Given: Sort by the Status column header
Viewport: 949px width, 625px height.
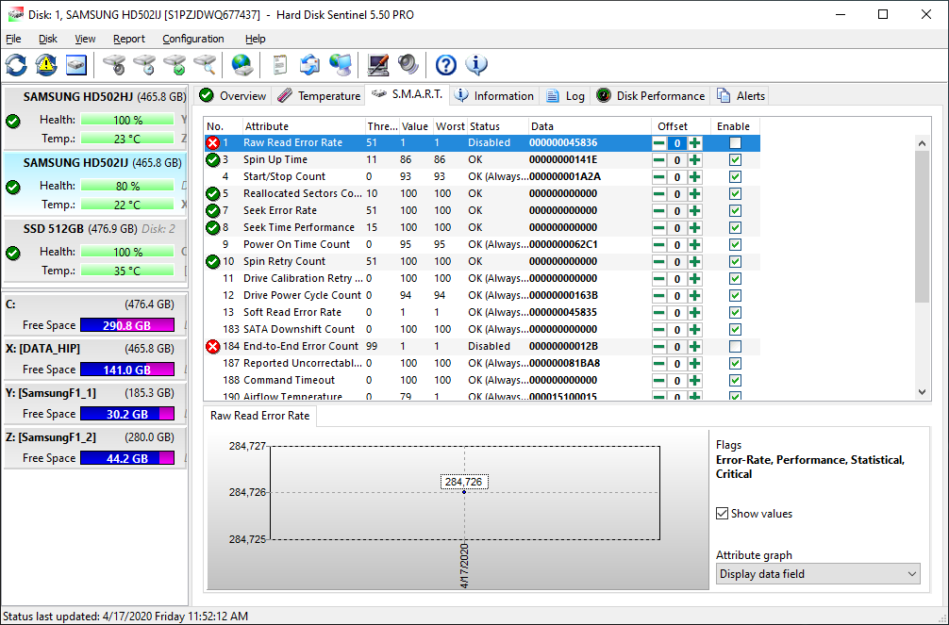Looking at the screenshot, I should (x=497, y=126).
